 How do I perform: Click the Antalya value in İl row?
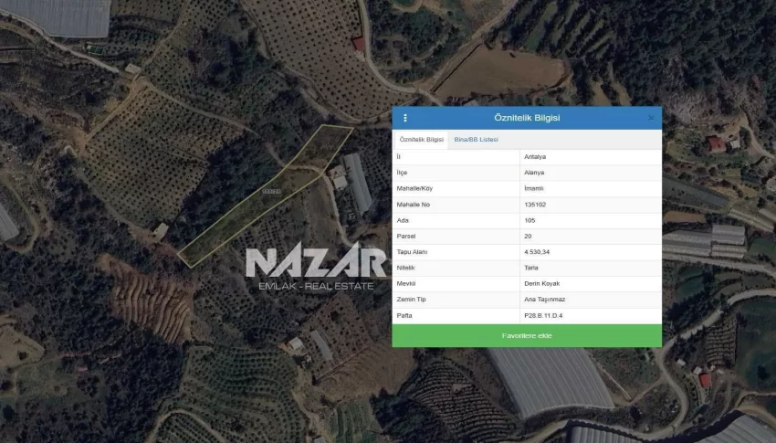[x=535, y=156]
